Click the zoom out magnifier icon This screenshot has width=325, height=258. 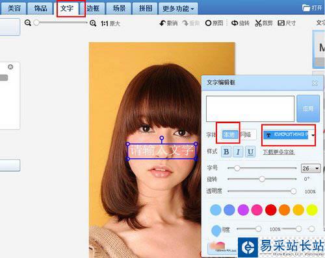pyautogui.click(x=28, y=23)
